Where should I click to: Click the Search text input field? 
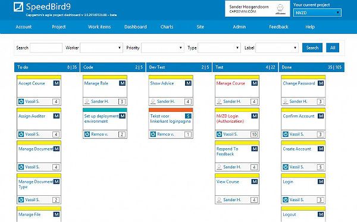click(x=46, y=48)
